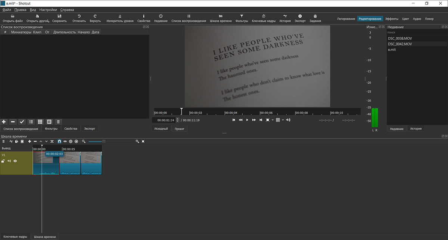Undo the last action with Отменить
The image size is (448, 240).
pos(79,18)
